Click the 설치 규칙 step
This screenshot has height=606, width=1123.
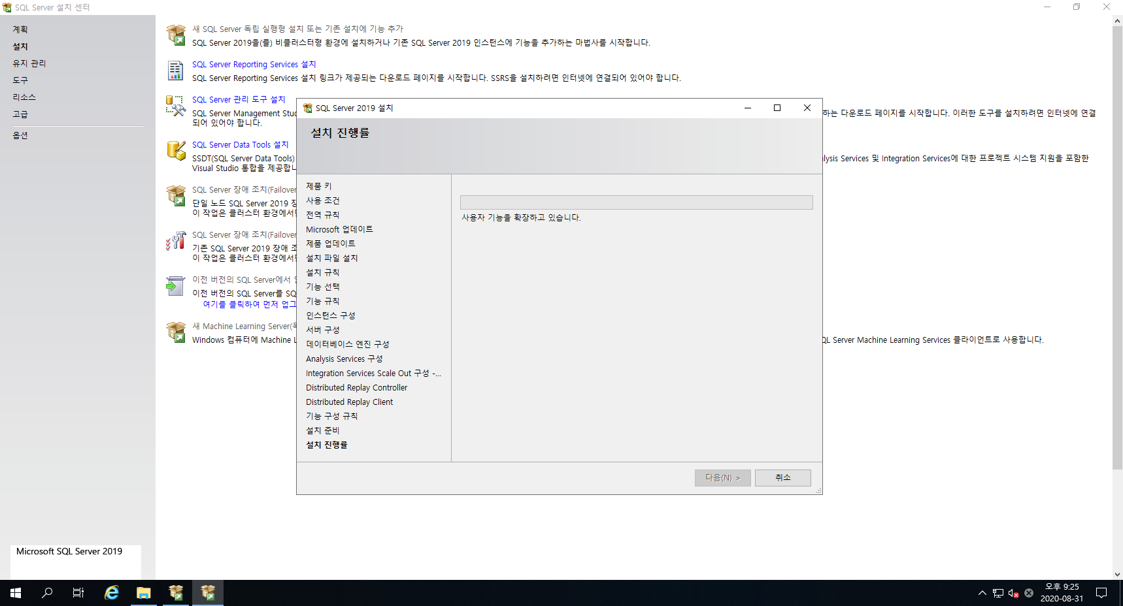(x=323, y=272)
